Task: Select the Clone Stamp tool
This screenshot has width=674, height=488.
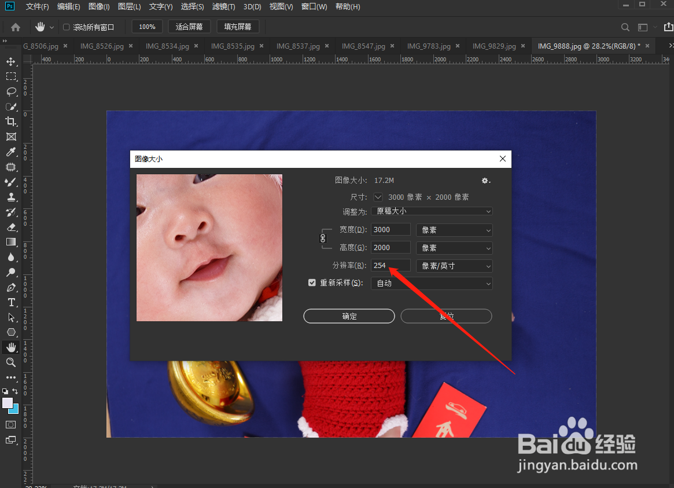Action: [x=11, y=197]
